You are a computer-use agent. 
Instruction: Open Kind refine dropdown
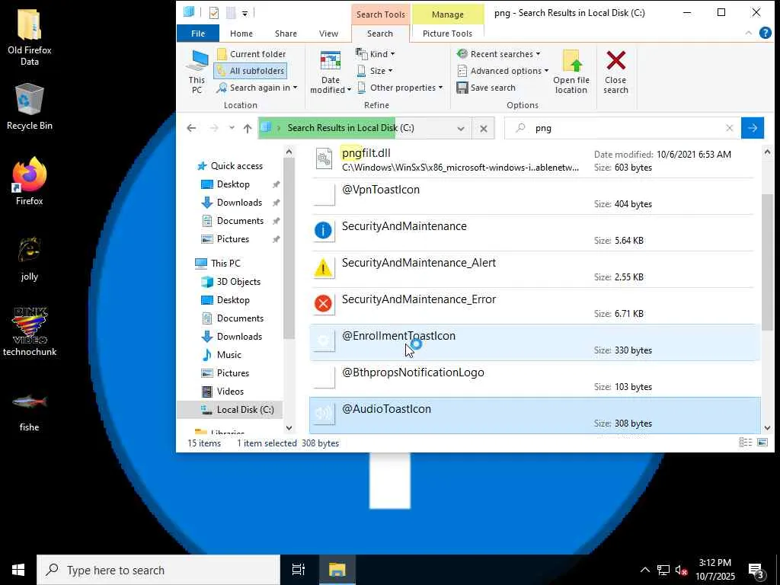point(376,54)
